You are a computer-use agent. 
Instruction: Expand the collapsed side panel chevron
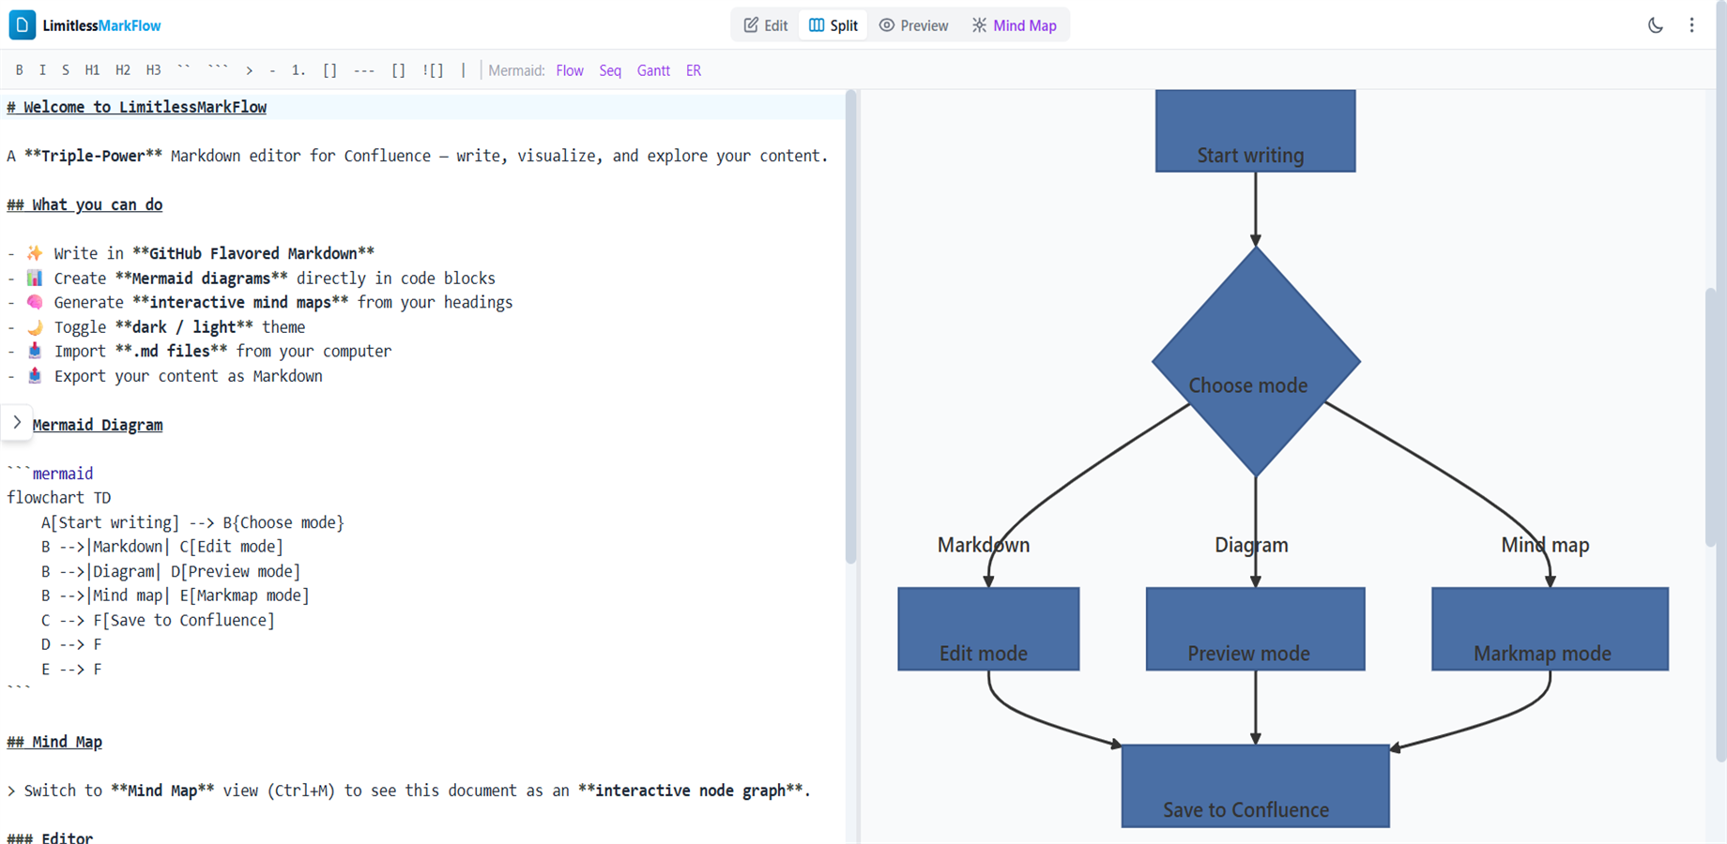17,422
